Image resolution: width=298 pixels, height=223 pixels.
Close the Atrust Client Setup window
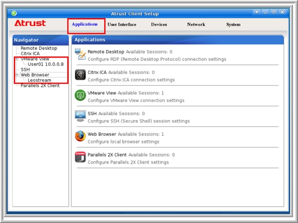coord(282,12)
